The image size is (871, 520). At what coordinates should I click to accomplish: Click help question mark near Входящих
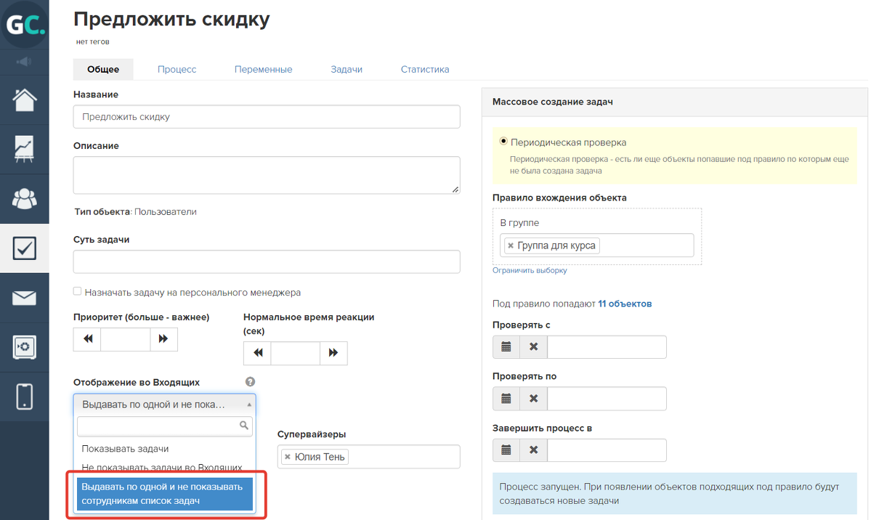click(x=250, y=382)
